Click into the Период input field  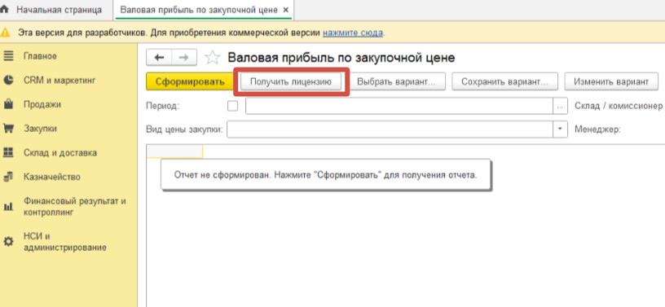[399, 106]
